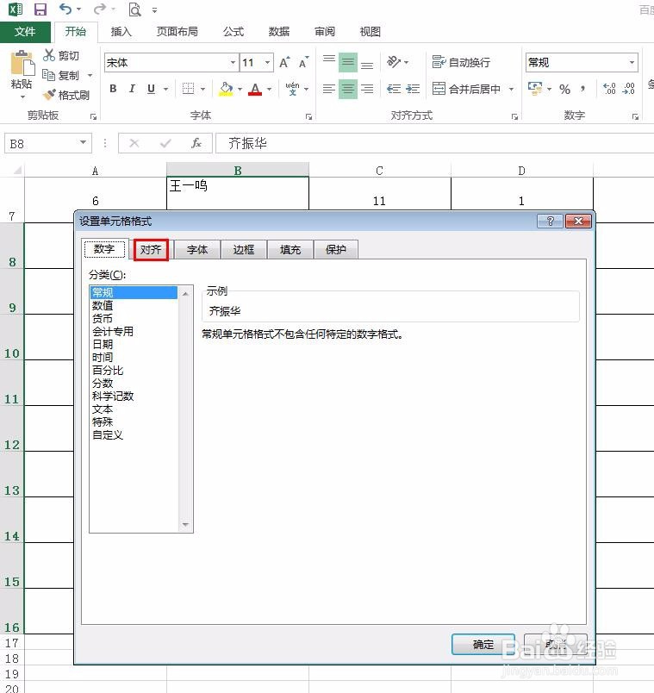The image size is (654, 693).
Task: Expand the font color dropdown arrow
Action: 269,89
